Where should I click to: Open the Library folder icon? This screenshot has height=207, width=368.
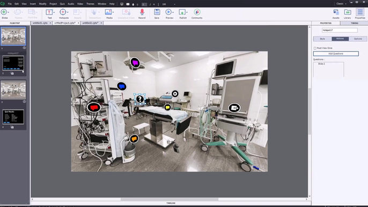tap(348, 12)
